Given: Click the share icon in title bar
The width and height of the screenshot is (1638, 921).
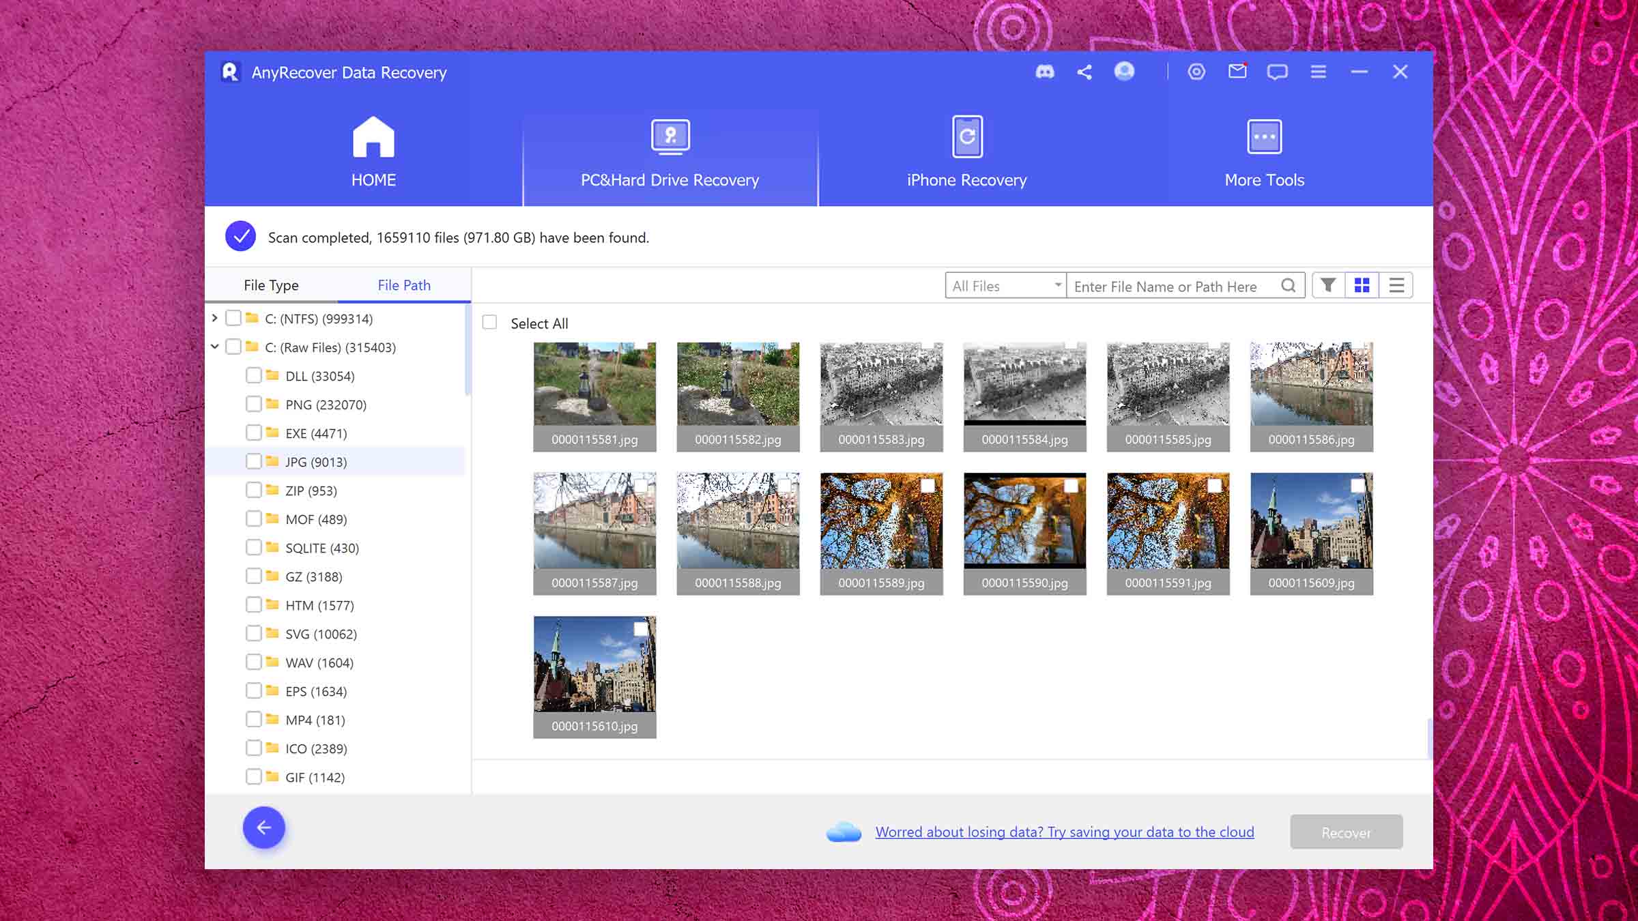Looking at the screenshot, I should [x=1084, y=72].
